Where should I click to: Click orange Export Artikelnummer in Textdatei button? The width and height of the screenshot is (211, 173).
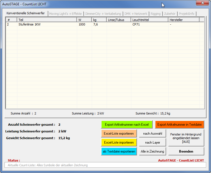[x=179, y=125]
